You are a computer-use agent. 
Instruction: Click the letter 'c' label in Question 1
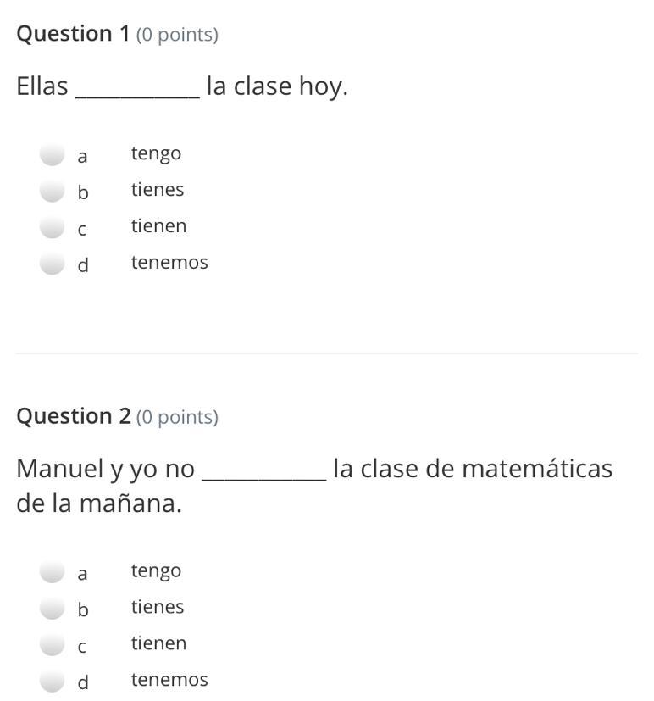pos(82,230)
